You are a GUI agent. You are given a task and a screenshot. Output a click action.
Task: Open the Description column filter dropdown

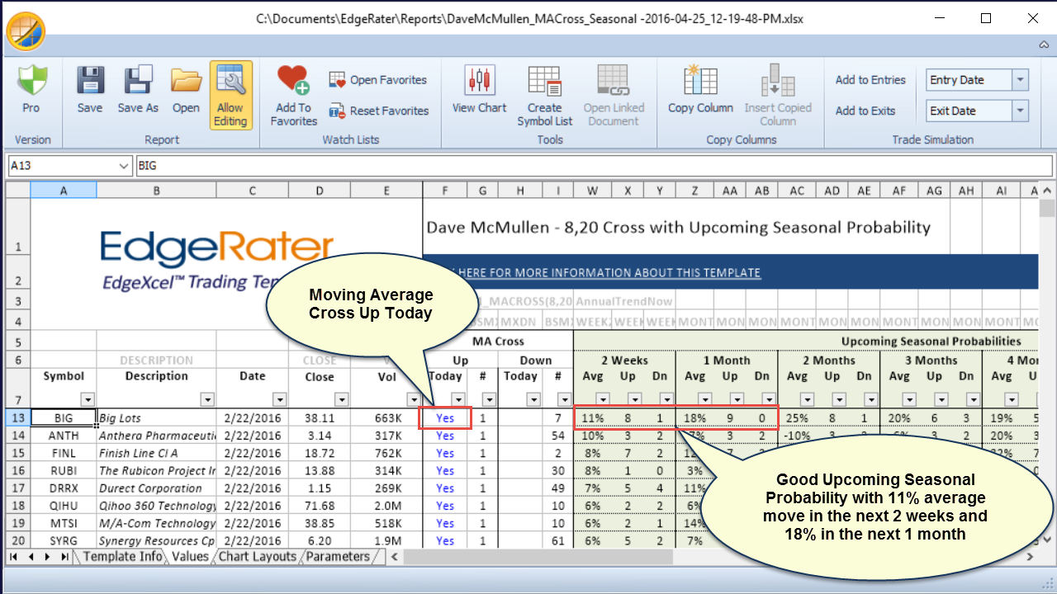[x=208, y=399]
